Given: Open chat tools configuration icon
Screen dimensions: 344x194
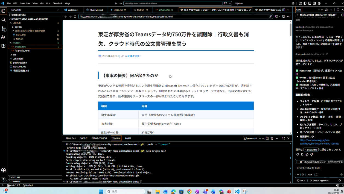Looking at the screenshot, I should [316, 175].
